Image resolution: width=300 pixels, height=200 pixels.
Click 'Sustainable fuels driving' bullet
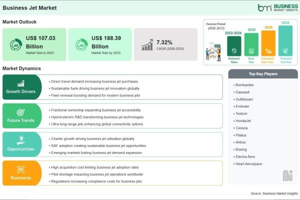(x=95, y=88)
